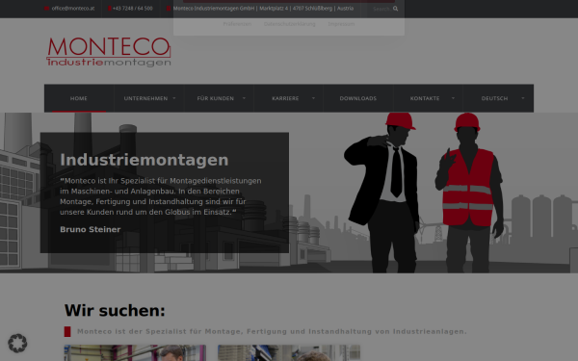
Task: Open the first job photo thumbnail
Action: coord(135,353)
